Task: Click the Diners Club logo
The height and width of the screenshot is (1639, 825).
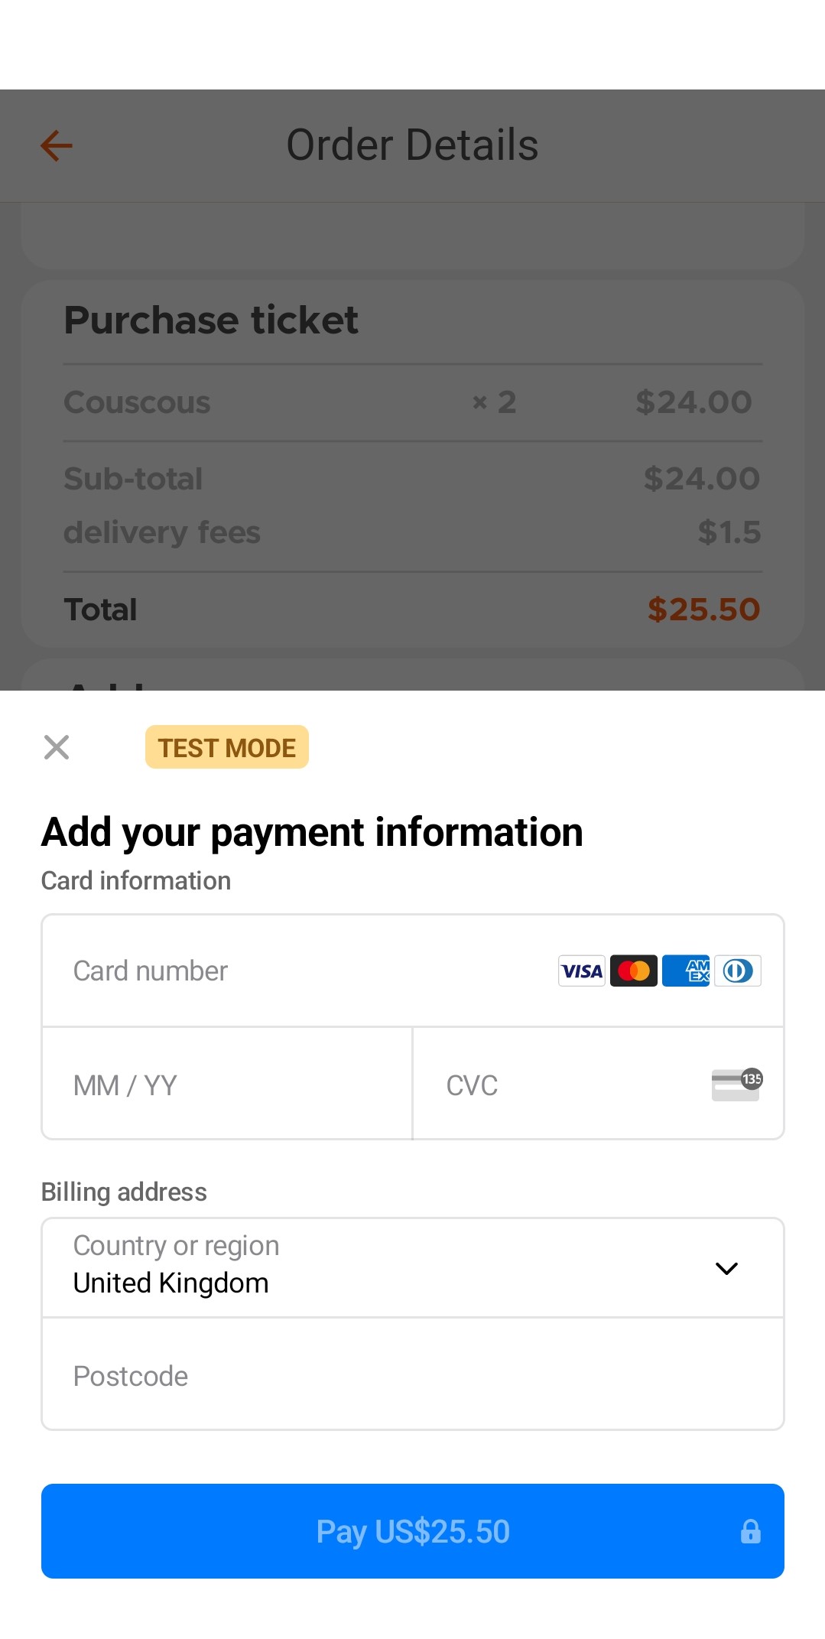Action: [737, 971]
